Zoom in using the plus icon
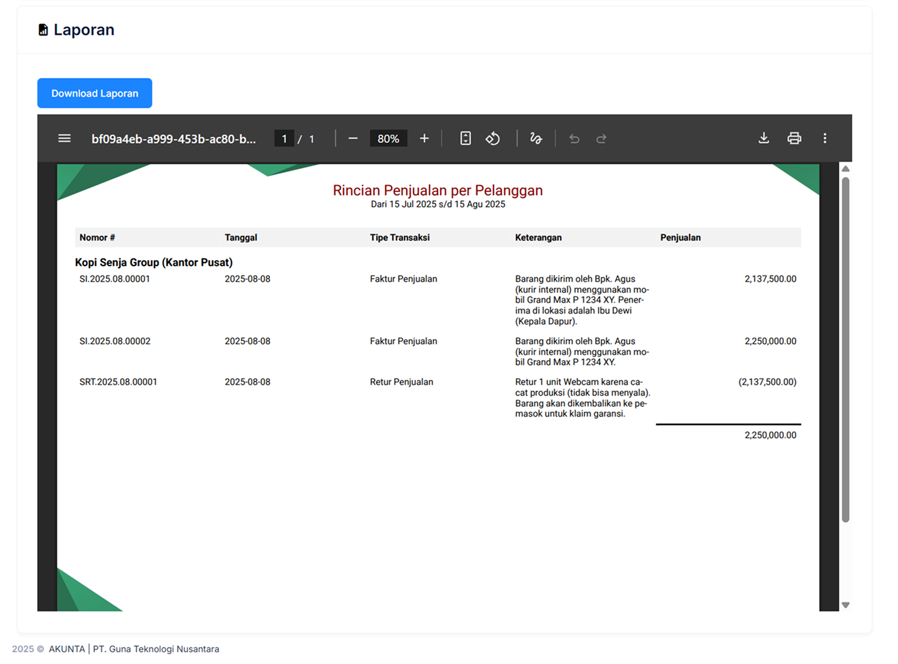The height and width of the screenshot is (664, 898). pyautogui.click(x=424, y=139)
